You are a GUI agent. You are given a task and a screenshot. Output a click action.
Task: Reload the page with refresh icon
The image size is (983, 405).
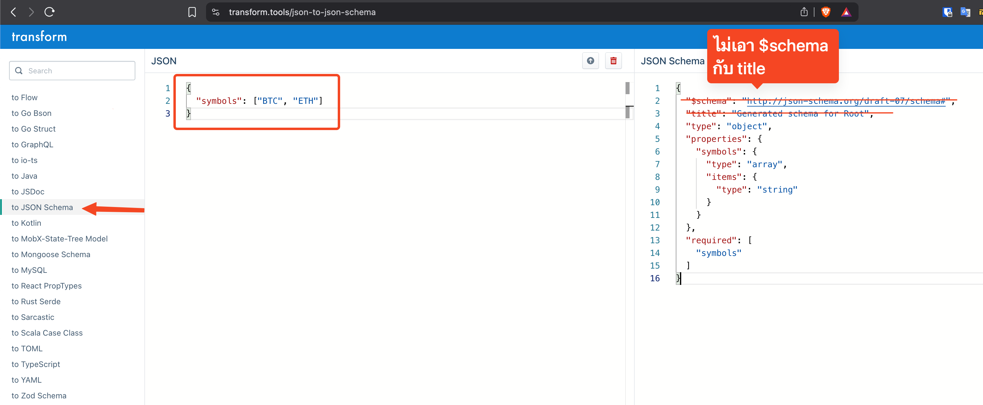[50, 12]
